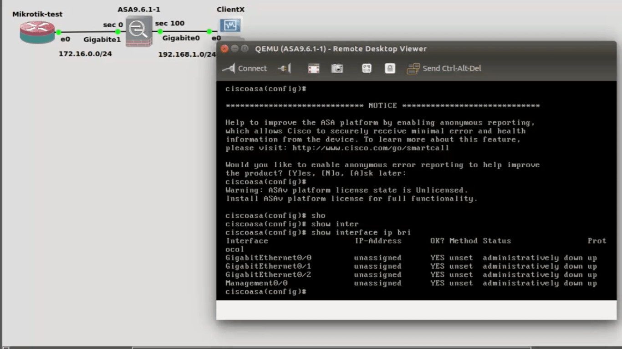Toggle the scaling icon in viewer toolbar
Image resolution: width=622 pixels, height=349 pixels.
(367, 68)
